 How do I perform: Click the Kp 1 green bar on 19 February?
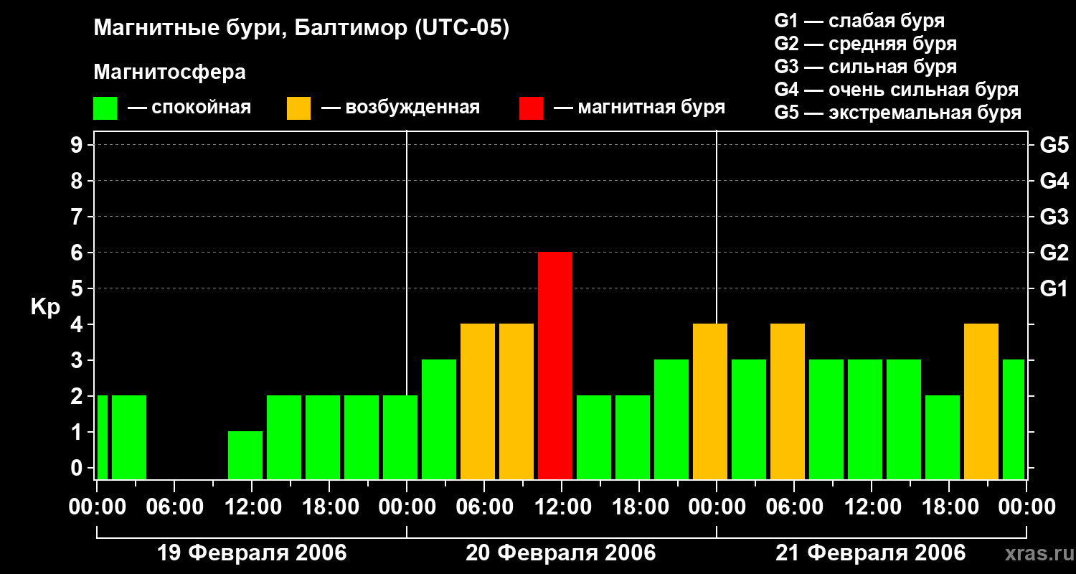coord(245,456)
